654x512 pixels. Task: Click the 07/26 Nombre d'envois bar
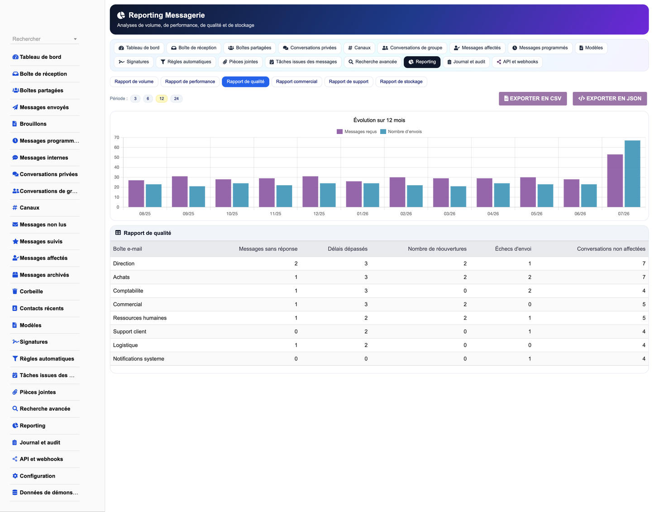(632, 174)
